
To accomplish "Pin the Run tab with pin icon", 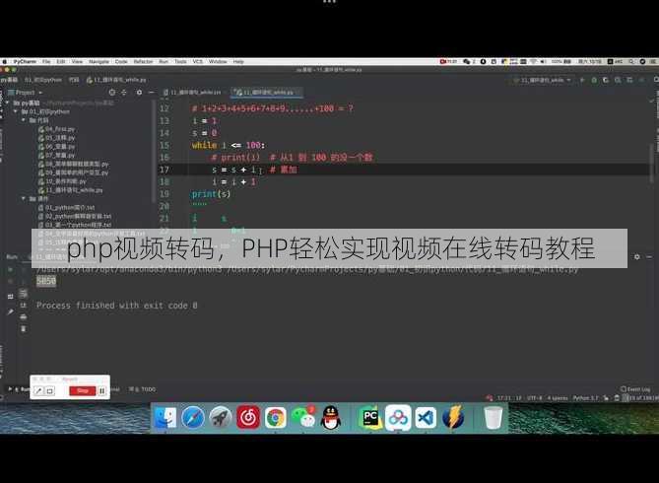I will tap(10, 312).
